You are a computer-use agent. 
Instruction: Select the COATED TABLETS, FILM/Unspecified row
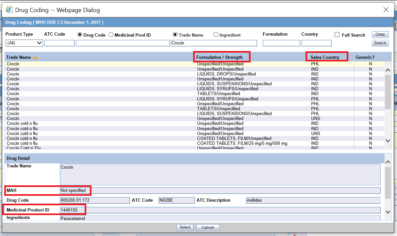[x=195, y=139]
